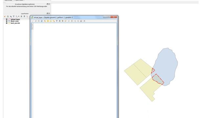Manage map themes visibility icon

[11, 16]
